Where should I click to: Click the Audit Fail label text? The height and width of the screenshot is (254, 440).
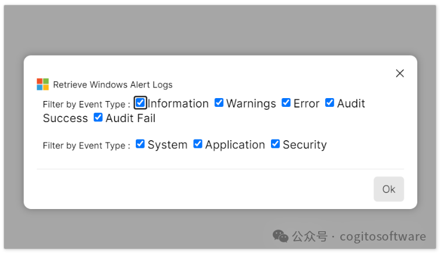[x=131, y=118]
